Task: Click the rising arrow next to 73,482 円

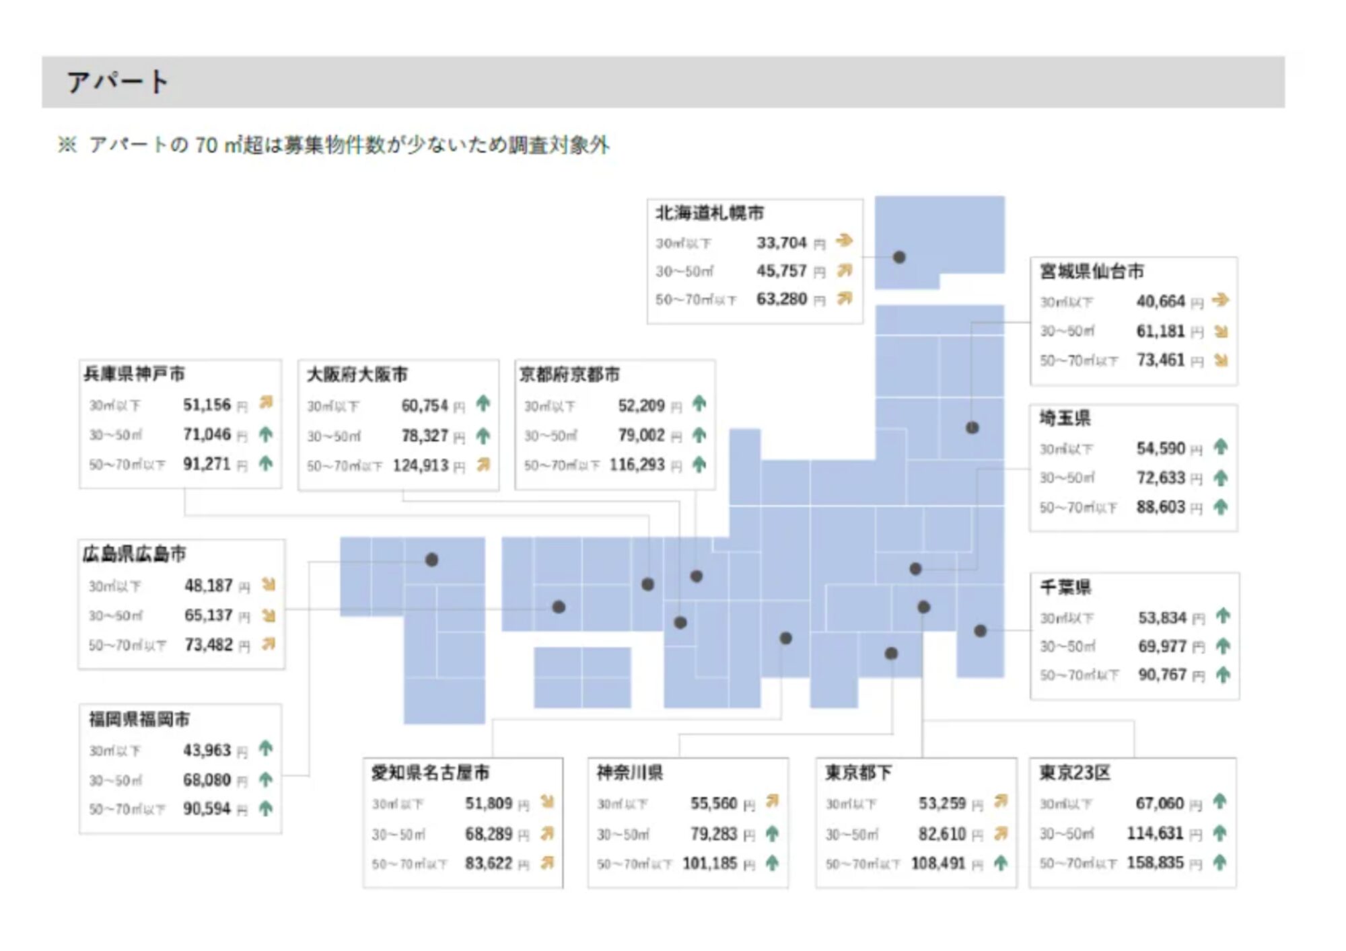Action: tap(269, 644)
